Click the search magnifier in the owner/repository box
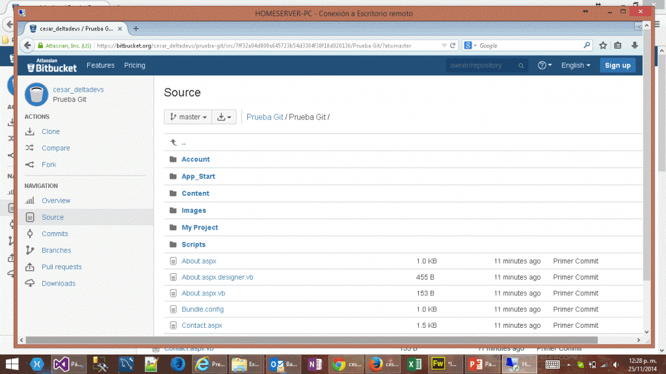Screen dimensions: 666x374 point(521,66)
